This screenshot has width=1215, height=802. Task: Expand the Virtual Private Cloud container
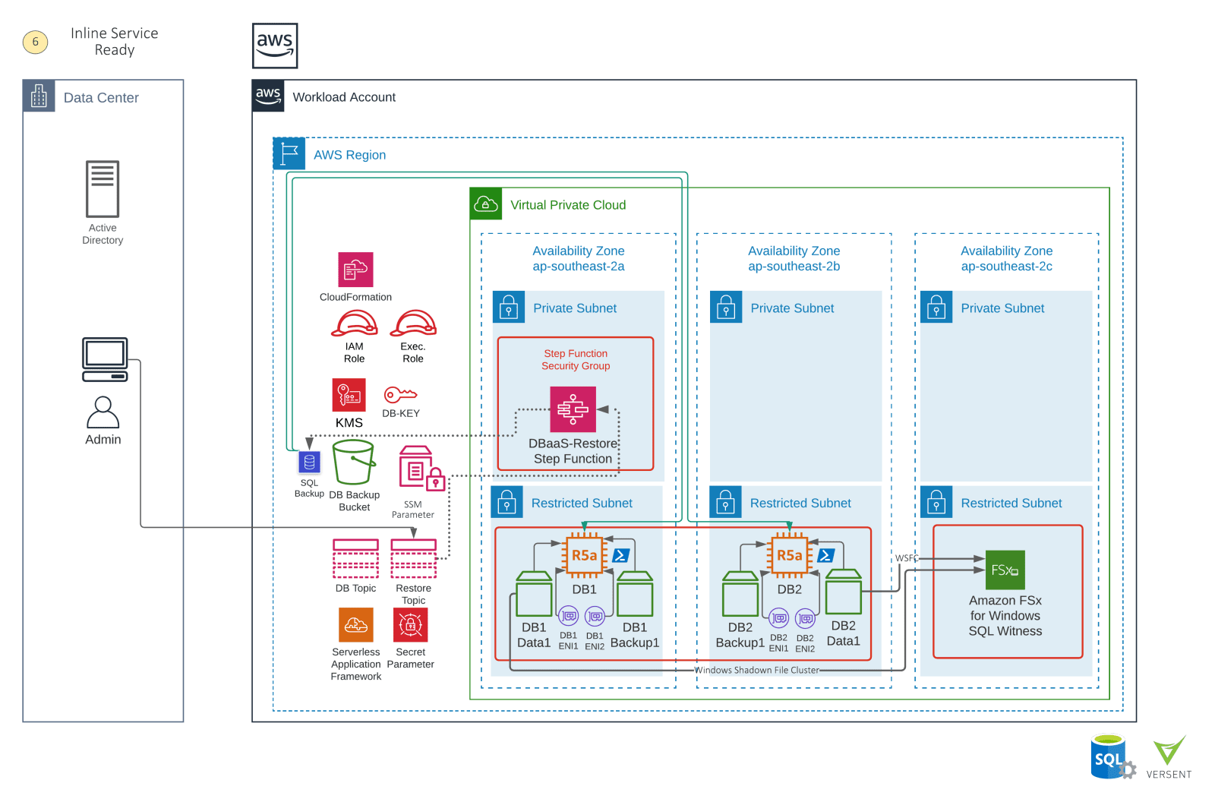click(485, 204)
